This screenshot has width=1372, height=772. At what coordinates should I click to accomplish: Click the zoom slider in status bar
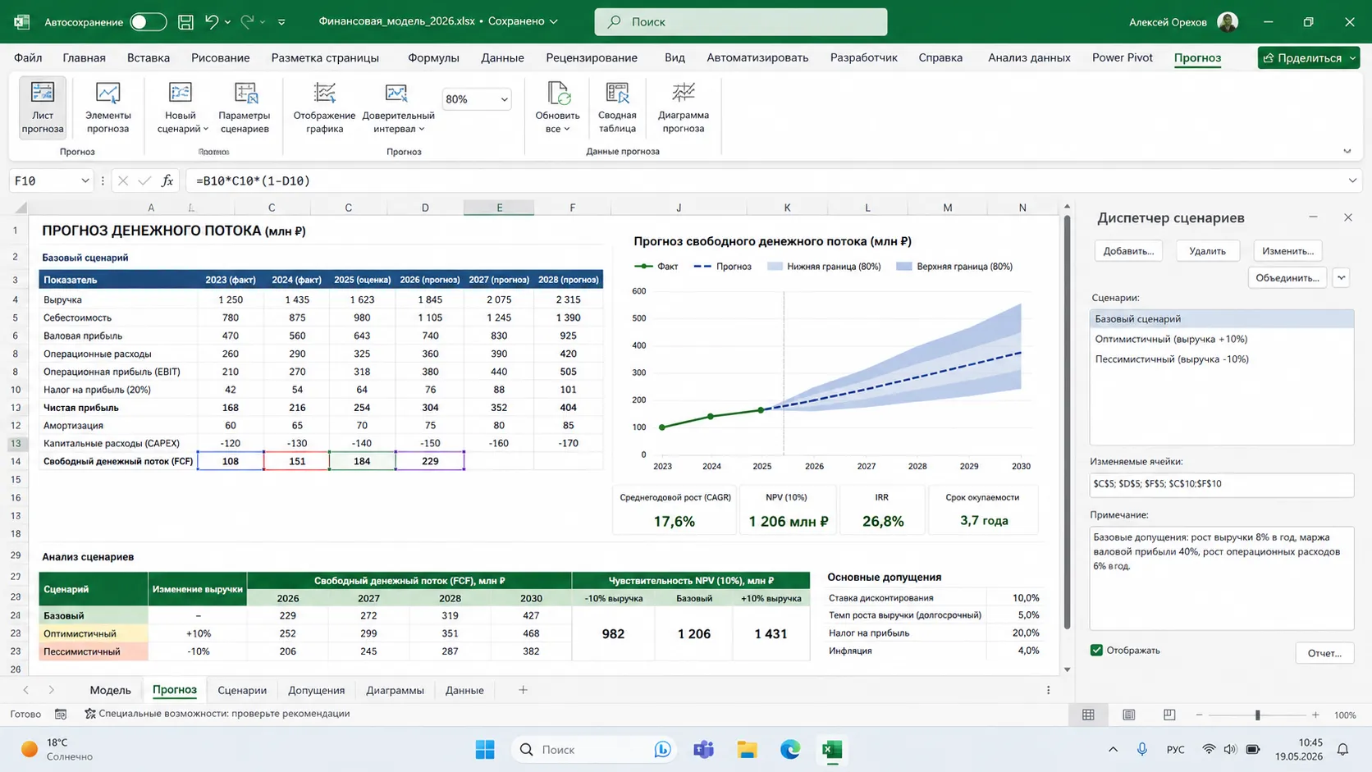(1257, 715)
